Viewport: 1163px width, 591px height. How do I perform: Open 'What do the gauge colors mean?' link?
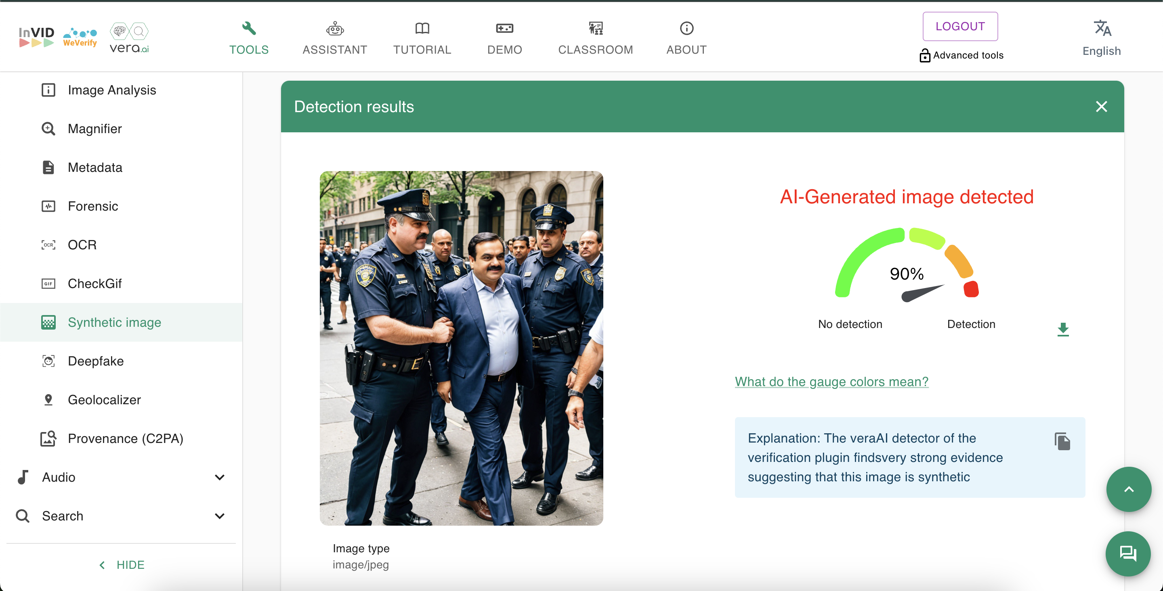831,382
